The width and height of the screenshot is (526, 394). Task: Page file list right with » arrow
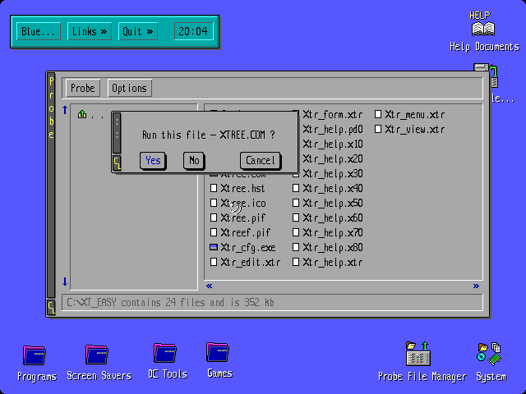click(x=476, y=286)
